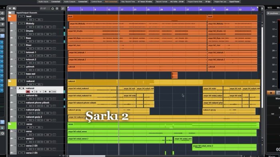This screenshot has height=157, width=280.
Task: Click the top icon in the left-edge toolbar
Action: (2, 13)
